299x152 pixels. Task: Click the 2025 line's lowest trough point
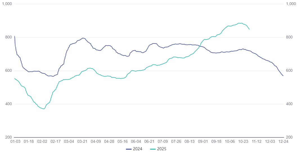pyautogui.click(x=44, y=109)
